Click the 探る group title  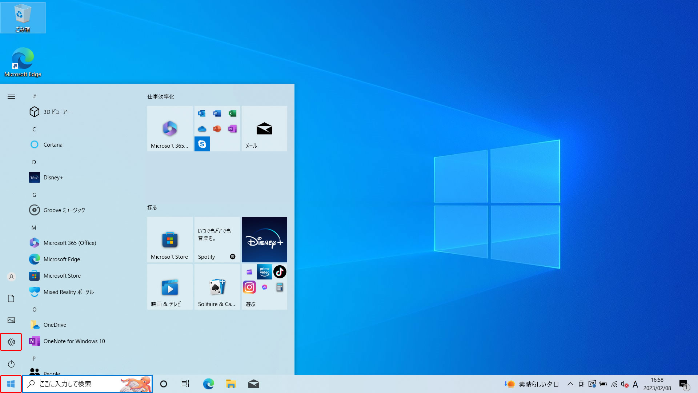pos(152,207)
